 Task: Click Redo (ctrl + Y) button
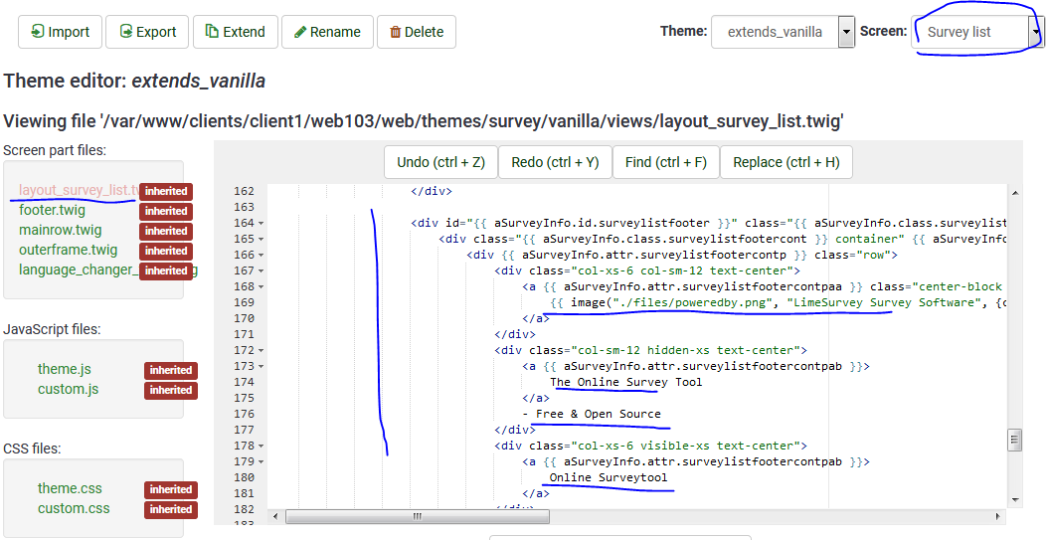pyautogui.click(x=555, y=162)
